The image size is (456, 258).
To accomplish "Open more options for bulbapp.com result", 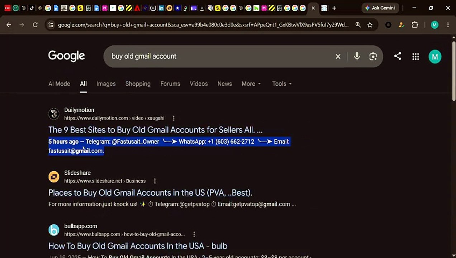I will pos(194,234).
